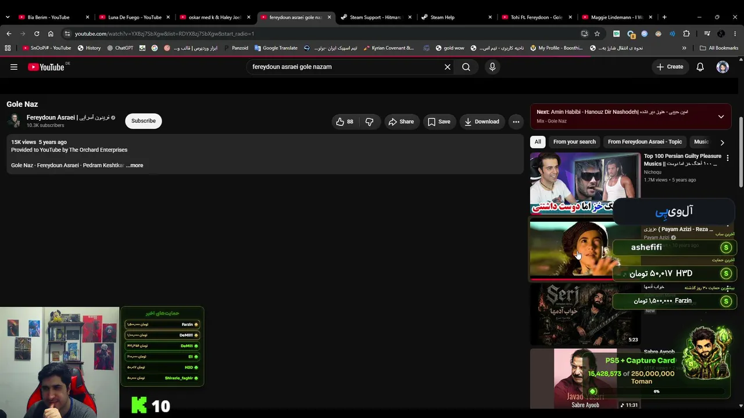Viewport: 744px width, 418px height.
Task: Click the install/cast icon in address bar
Action: click(x=585, y=34)
